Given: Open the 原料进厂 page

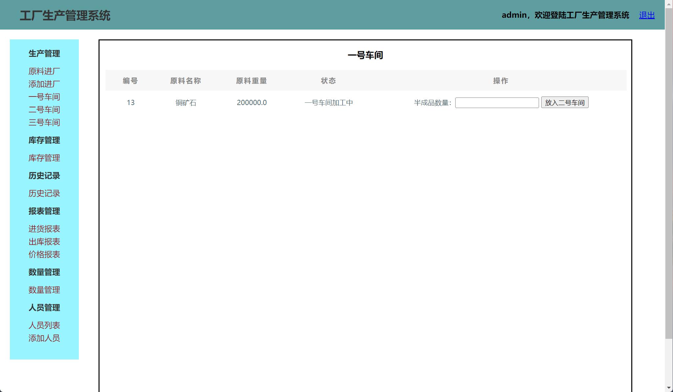Looking at the screenshot, I should [44, 71].
